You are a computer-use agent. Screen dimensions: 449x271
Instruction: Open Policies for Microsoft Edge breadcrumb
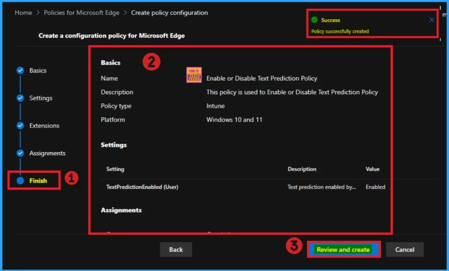point(82,13)
